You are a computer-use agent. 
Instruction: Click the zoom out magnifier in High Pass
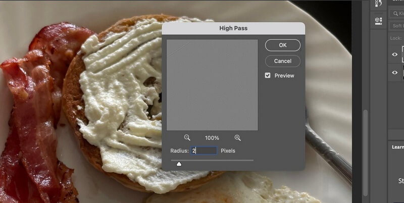tap(187, 138)
